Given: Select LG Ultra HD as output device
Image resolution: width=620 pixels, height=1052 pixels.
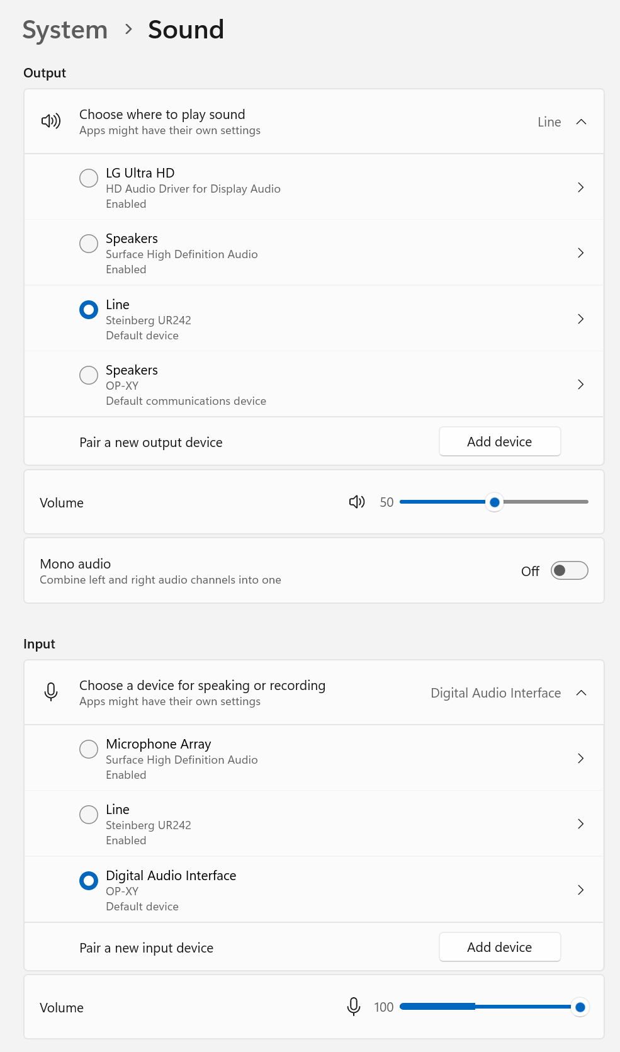Looking at the screenshot, I should tap(89, 178).
